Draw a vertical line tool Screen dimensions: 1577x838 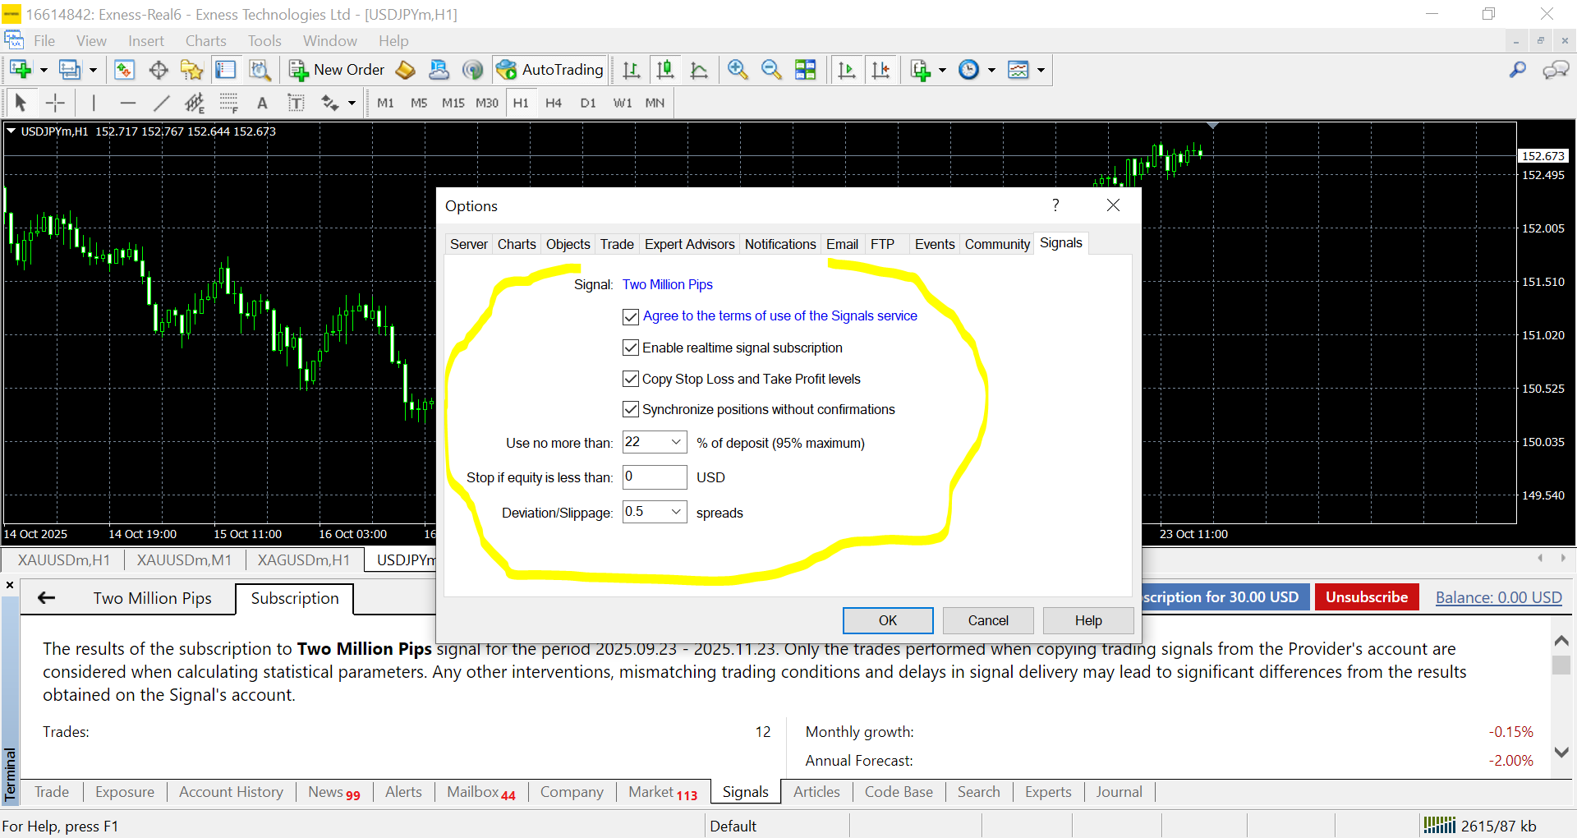[x=94, y=103]
